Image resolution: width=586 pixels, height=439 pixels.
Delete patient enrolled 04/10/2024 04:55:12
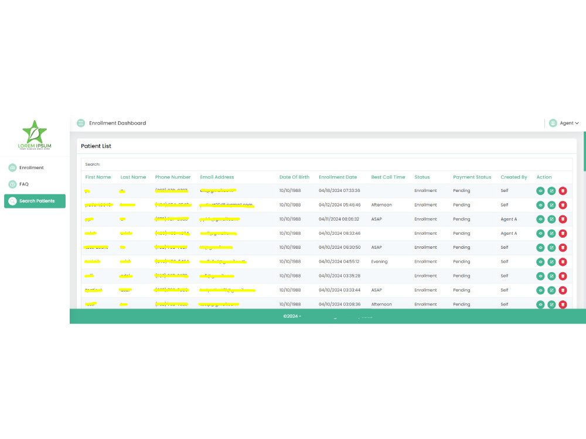(563, 262)
